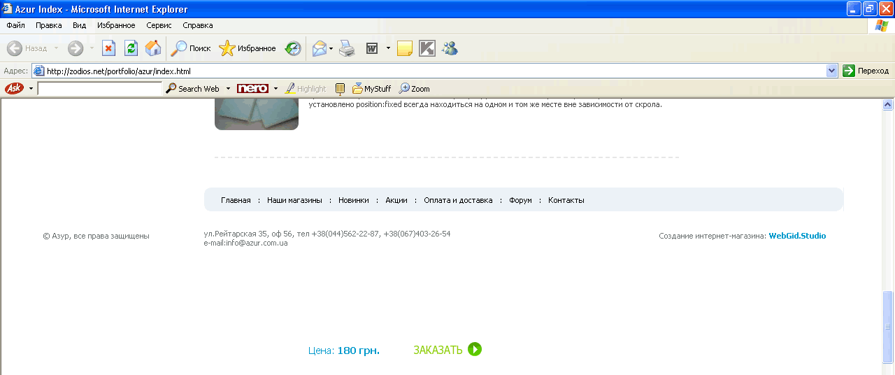This screenshot has width=895, height=375.
Task: Open Search (Поиск) pane
Action: pyautogui.click(x=191, y=48)
